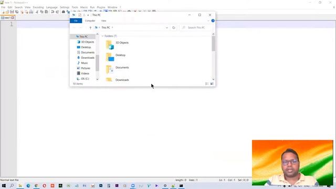Open the View tab in Explorer ribbon
The width and height of the screenshot is (336, 189).
click(x=104, y=21)
